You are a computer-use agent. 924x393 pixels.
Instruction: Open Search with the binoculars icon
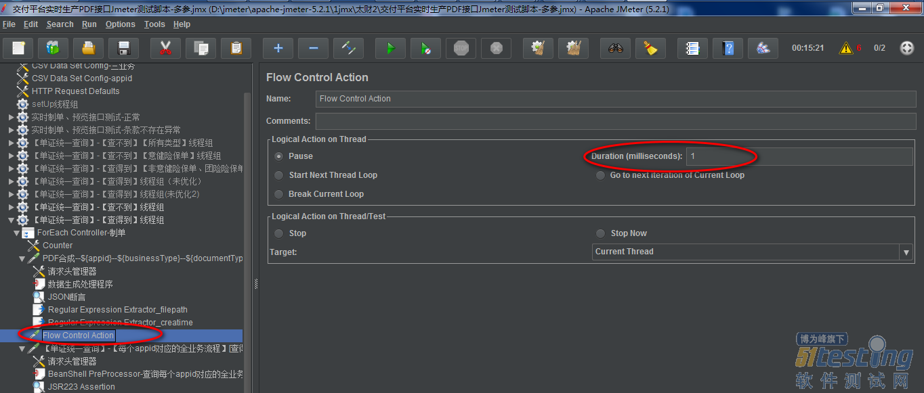pos(615,48)
